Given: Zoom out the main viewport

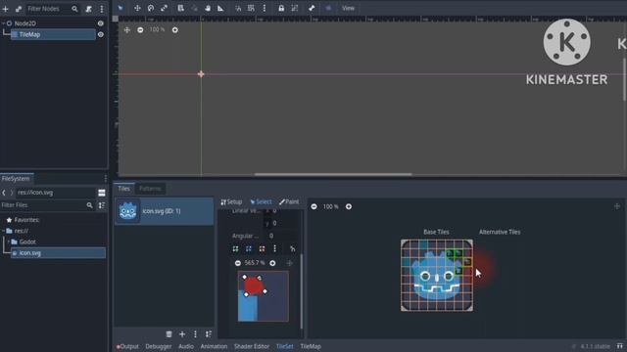Looking at the screenshot, I should click(140, 30).
